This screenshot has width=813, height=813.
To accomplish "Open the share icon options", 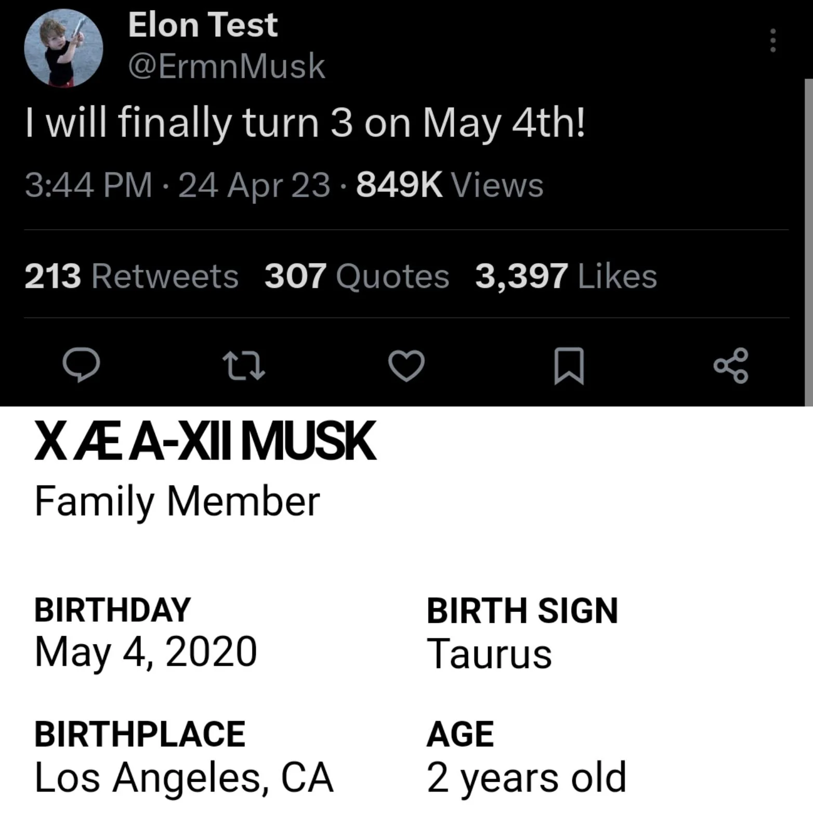I will click(731, 365).
